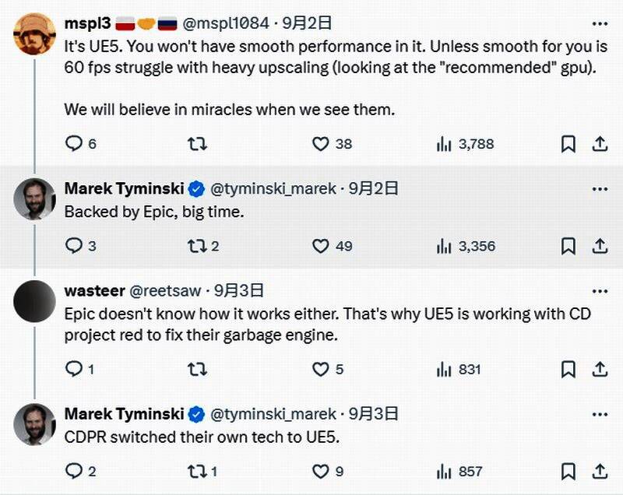Share wasteer's tweet
The width and height of the screenshot is (623, 495).
(600, 369)
